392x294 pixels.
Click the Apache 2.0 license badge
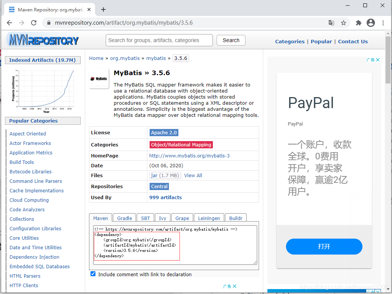point(164,132)
